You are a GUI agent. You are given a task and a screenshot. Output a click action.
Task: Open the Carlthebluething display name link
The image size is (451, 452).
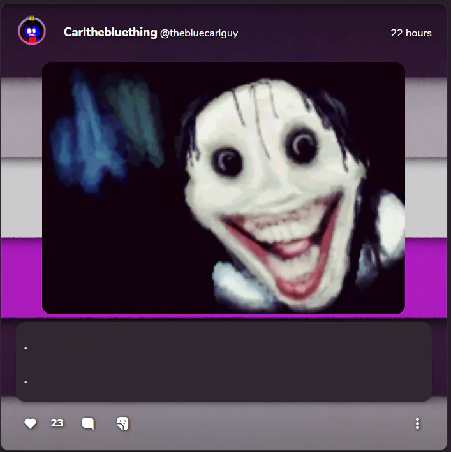110,33
